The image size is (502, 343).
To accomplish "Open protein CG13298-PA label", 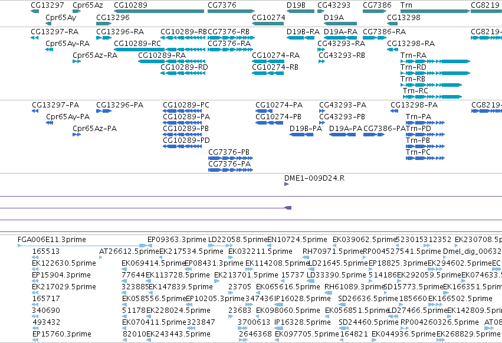I will click(x=414, y=105).
